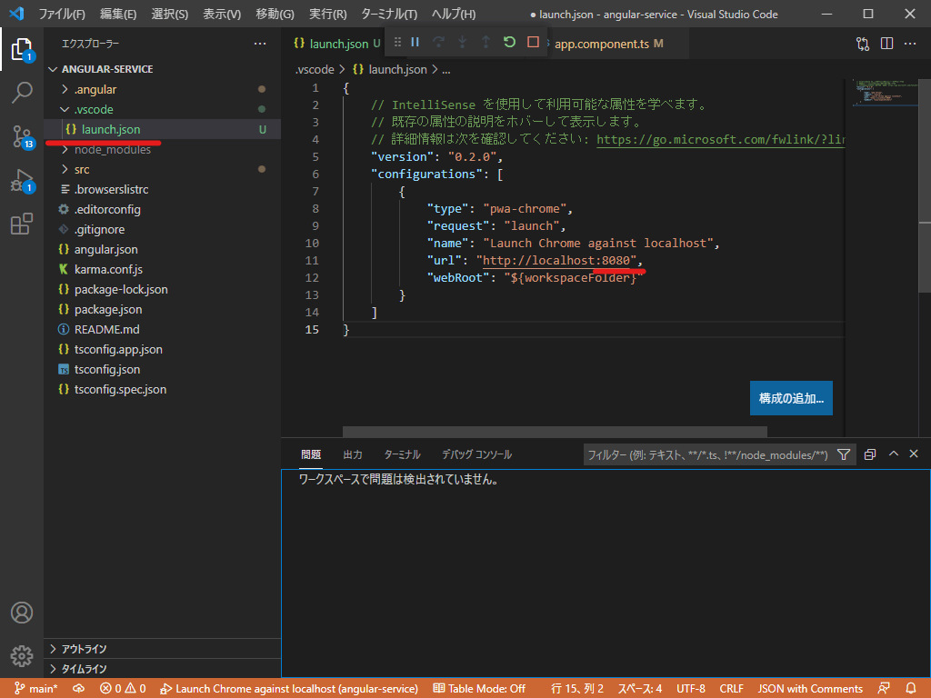The image size is (931, 698).
Task: Open Explorer Views and More Actions ellipsis
Action: [x=259, y=44]
